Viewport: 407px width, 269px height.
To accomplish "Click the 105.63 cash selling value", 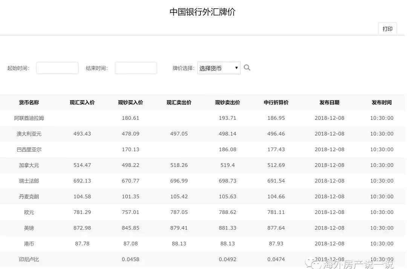I will coord(227,197).
